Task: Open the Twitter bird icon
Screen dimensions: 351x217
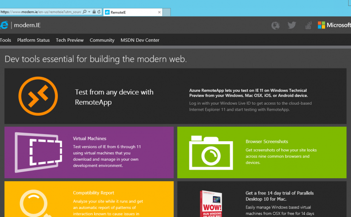Action: [x=292, y=25]
